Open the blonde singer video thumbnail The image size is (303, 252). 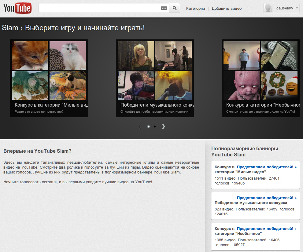[x=136, y=55]
